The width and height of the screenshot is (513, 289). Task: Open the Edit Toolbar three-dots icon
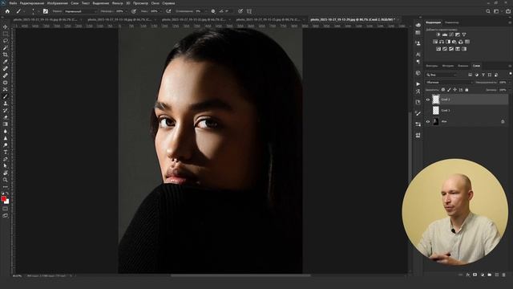tap(6, 187)
